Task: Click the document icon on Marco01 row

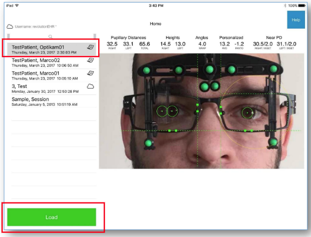Action: [91, 73]
